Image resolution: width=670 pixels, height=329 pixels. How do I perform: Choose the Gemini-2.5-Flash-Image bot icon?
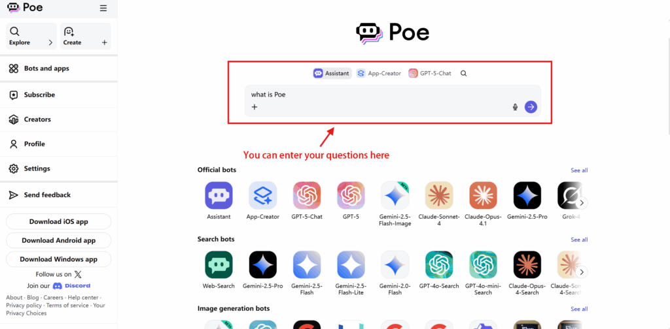pyautogui.click(x=395, y=196)
